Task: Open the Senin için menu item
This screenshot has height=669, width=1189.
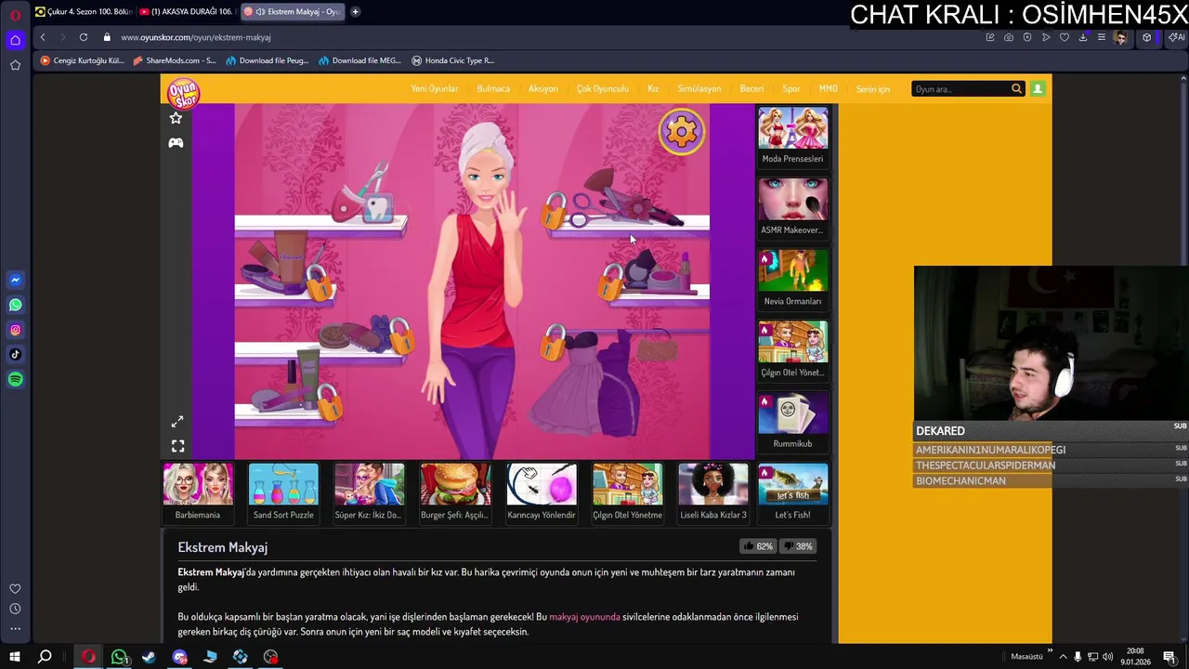Action: tap(873, 89)
